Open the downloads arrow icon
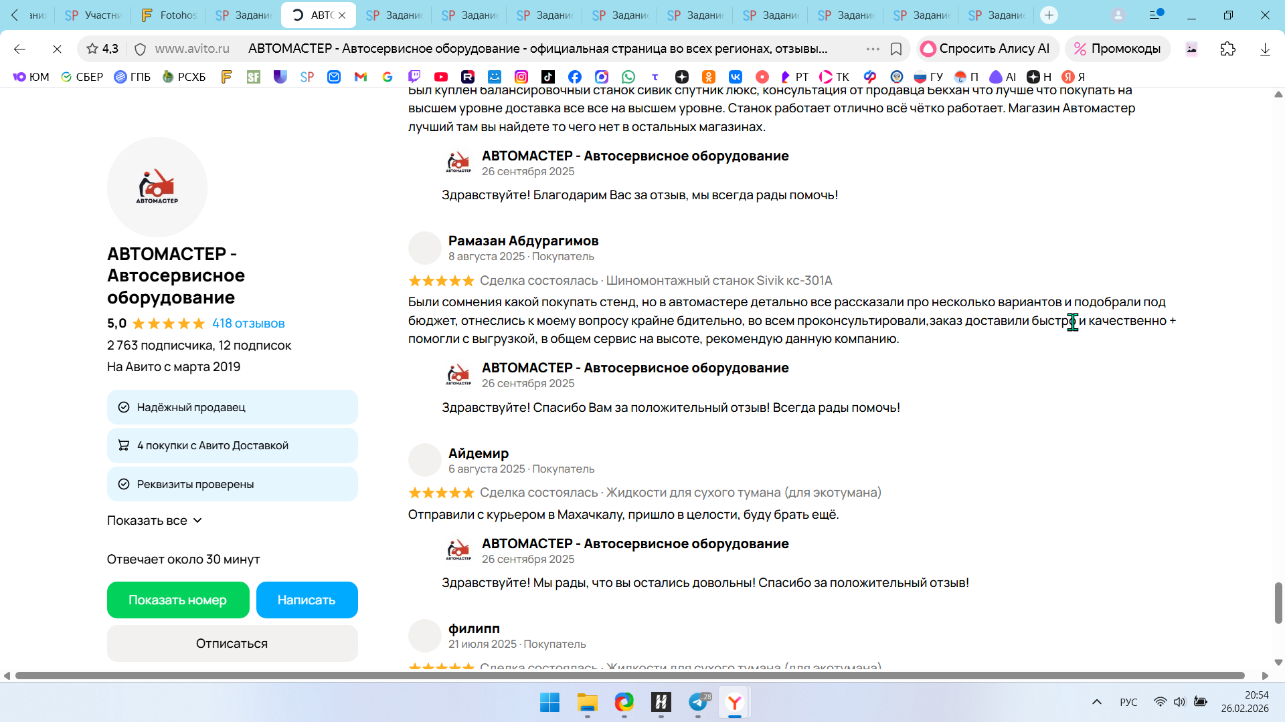The image size is (1285, 722). tap(1265, 49)
